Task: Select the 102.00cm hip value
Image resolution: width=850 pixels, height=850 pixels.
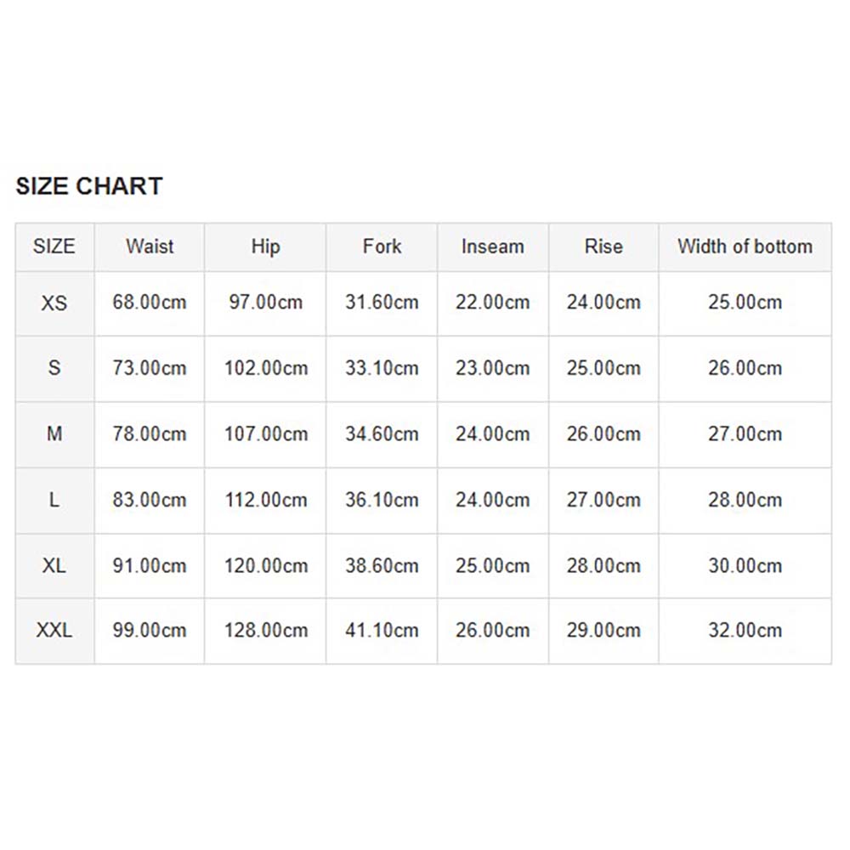Action: [265, 369]
